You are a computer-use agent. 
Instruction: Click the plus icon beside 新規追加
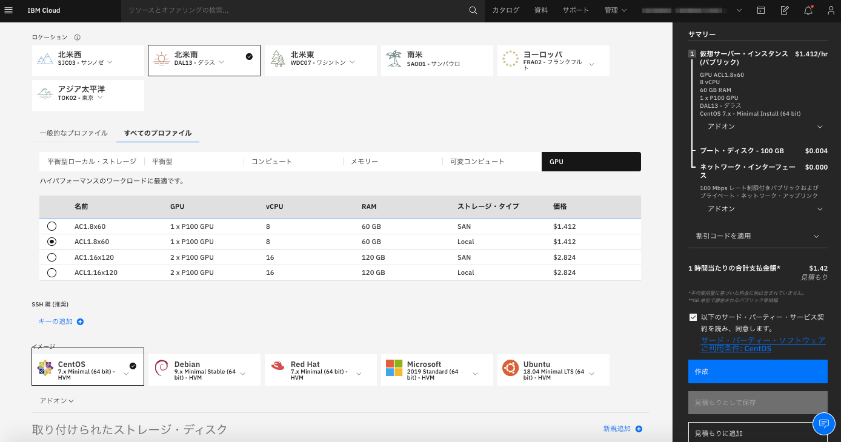[639, 429]
